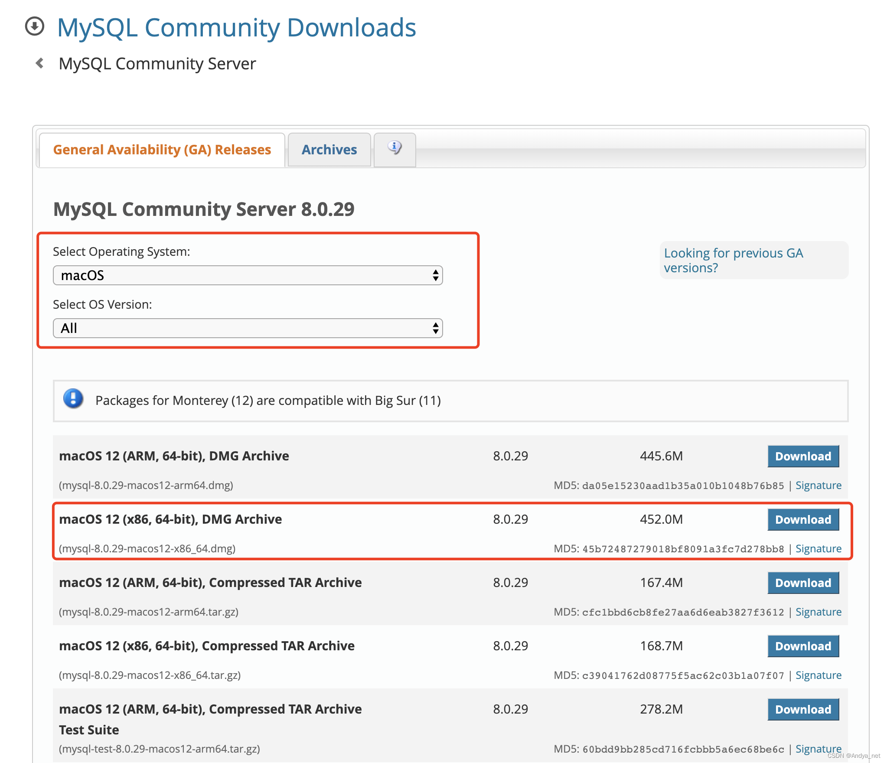The width and height of the screenshot is (887, 763).
Task: Click MD5 hash 60bdd9bb285cd716fcbbb5a6ec68be6c
Action: pyautogui.click(x=683, y=749)
